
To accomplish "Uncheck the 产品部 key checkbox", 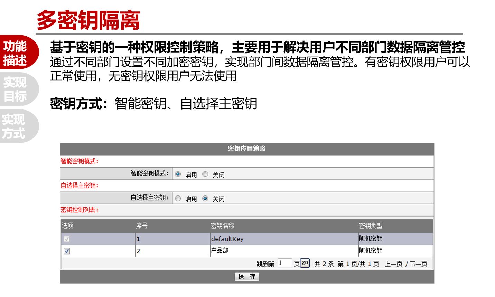I will coord(67,251).
